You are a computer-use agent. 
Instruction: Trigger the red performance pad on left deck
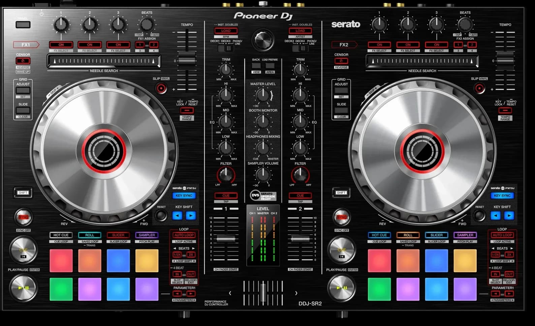61,261
